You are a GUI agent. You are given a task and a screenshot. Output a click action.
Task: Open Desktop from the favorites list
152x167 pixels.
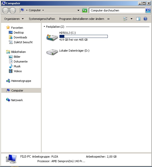coord(19,33)
